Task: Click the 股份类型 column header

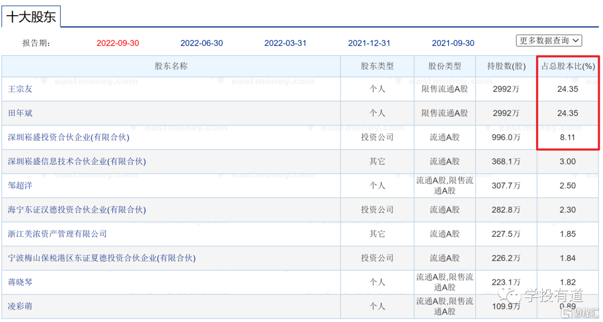Action: (444, 66)
